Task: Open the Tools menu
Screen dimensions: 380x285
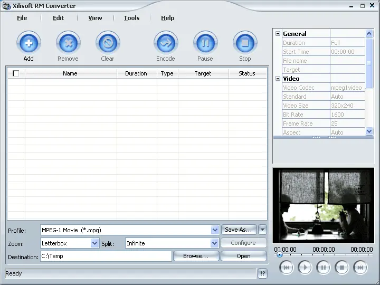Action: coord(131,18)
